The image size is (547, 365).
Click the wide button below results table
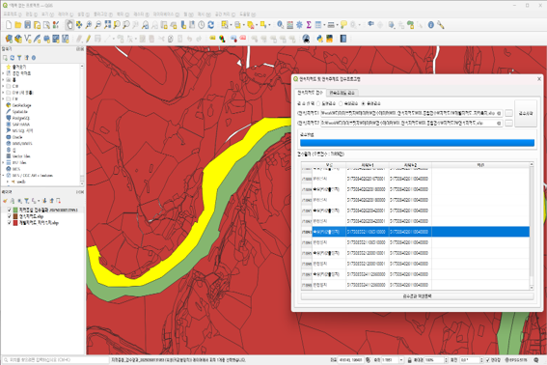point(417,295)
